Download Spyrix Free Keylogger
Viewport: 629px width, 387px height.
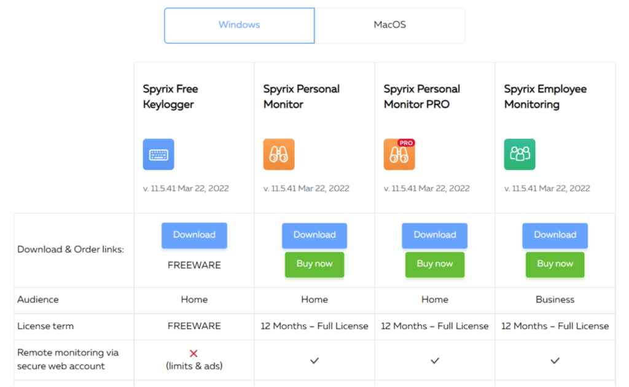click(x=194, y=235)
